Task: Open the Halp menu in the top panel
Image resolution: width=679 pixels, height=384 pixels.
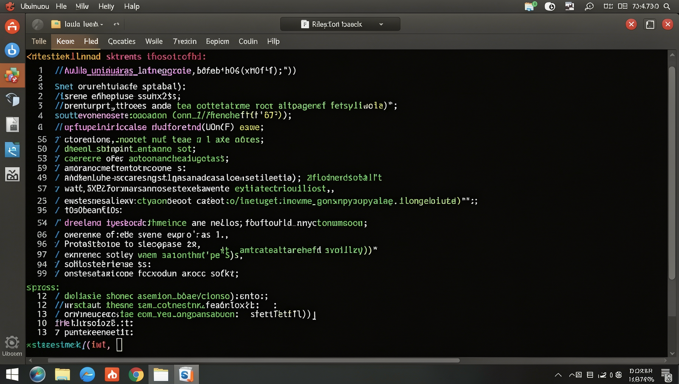Action: tap(132, 6)
